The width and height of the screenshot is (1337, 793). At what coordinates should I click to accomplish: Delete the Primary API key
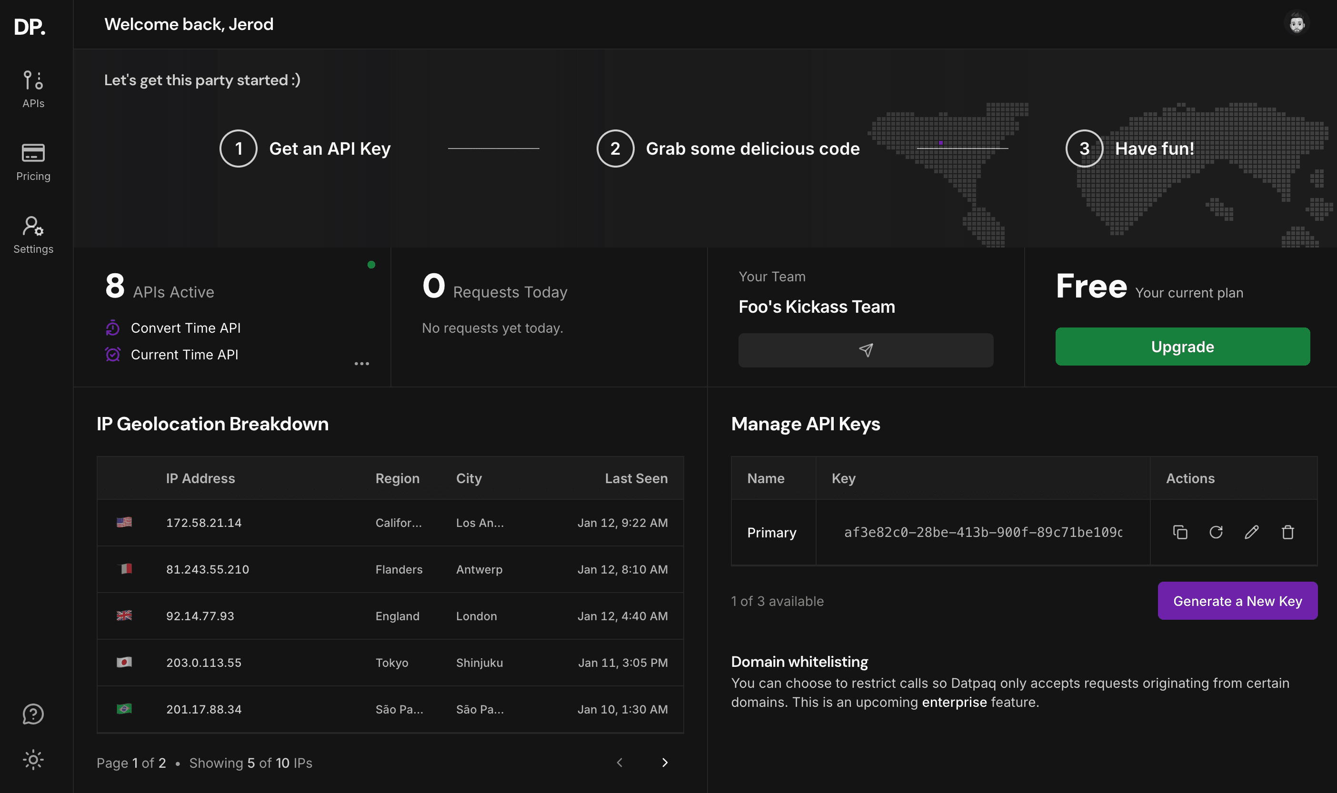point(1288,532)
